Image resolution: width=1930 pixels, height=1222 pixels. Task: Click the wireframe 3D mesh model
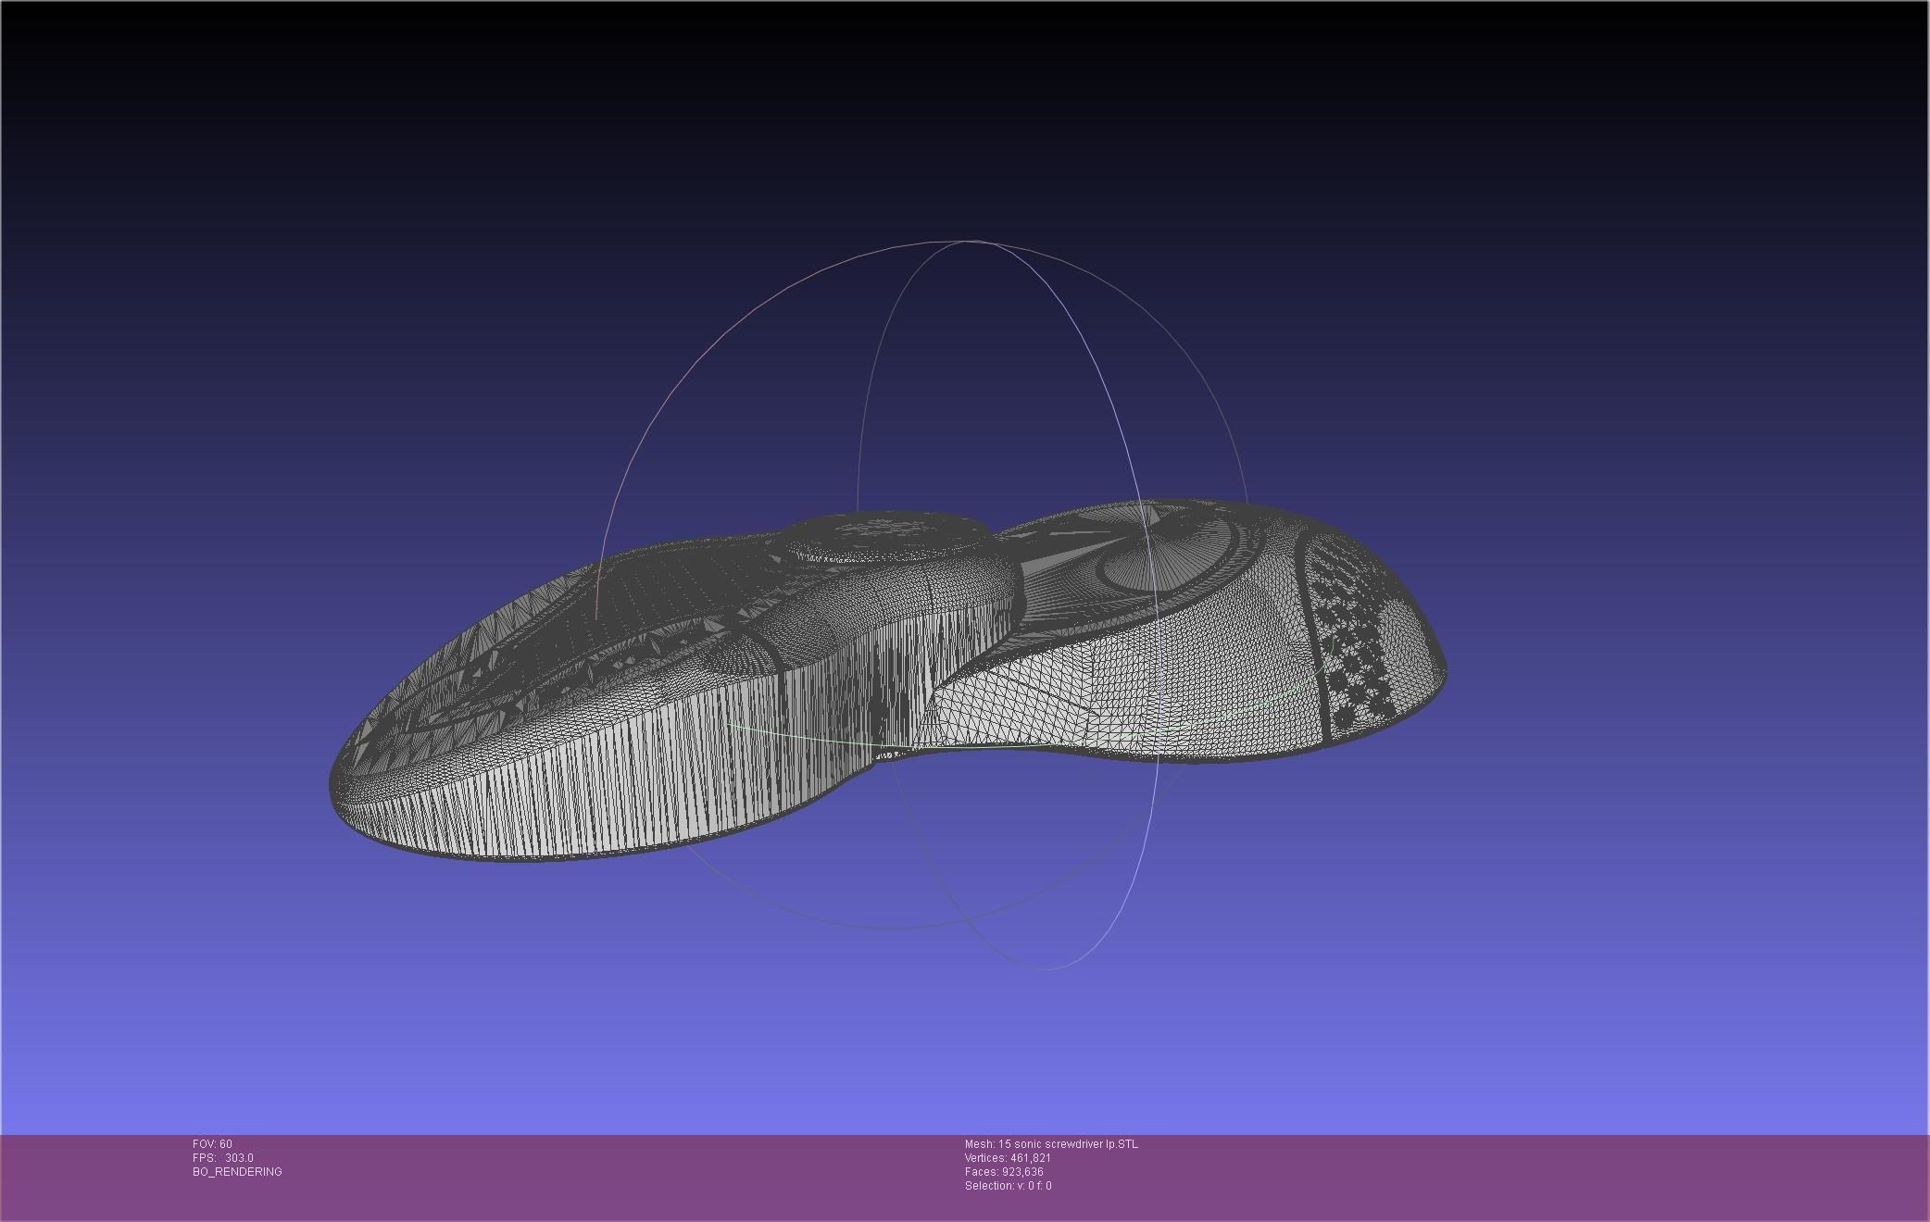click(x=887, y=680)
